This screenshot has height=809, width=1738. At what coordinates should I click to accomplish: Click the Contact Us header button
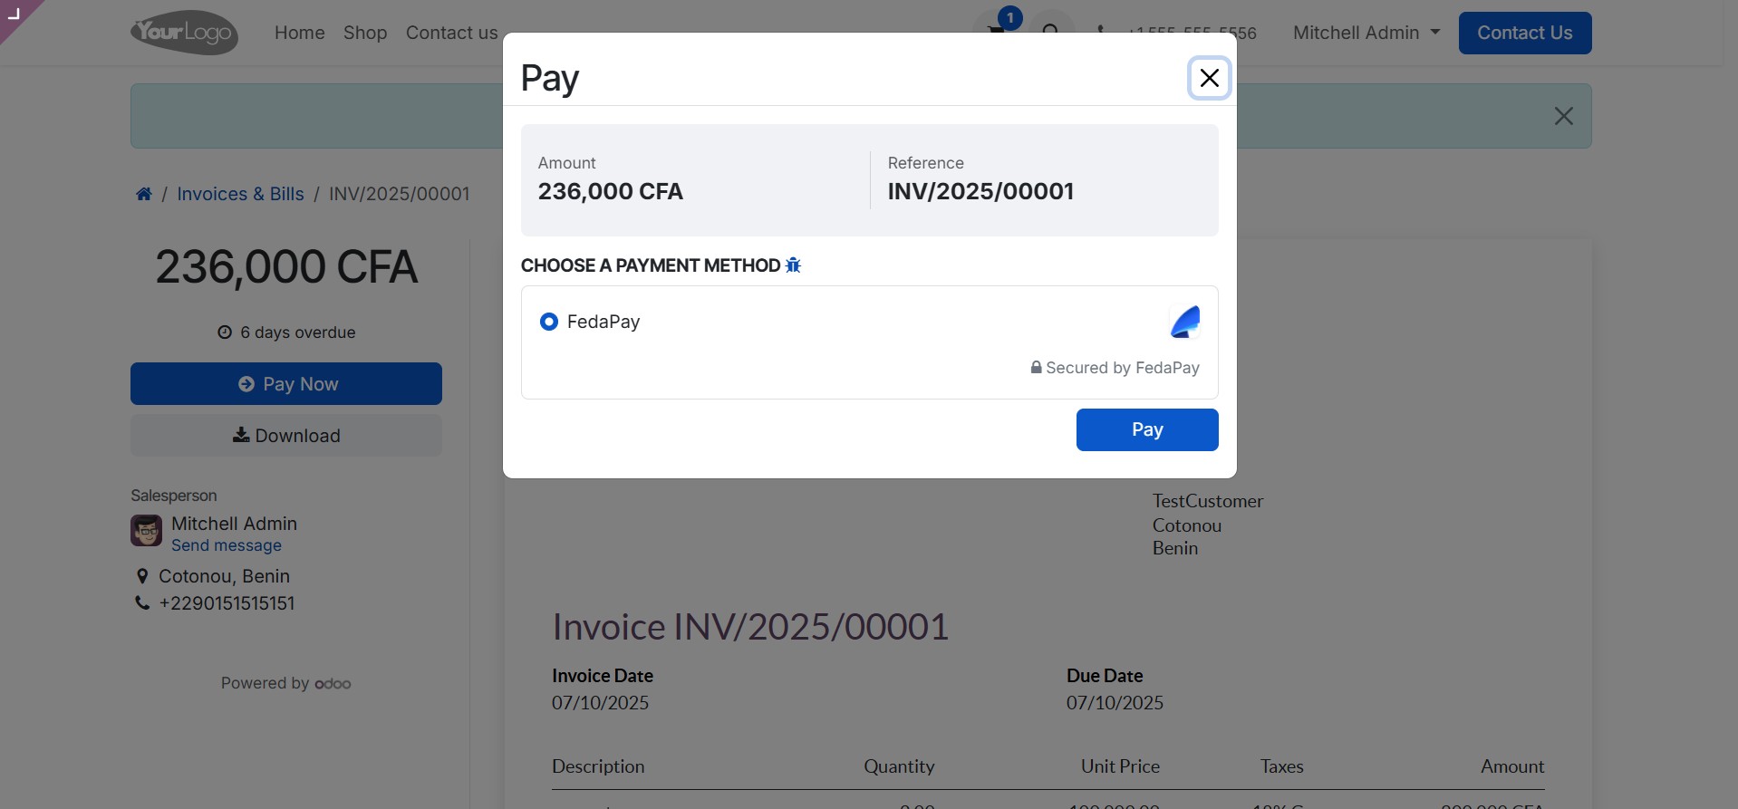click(x=1524, y=33)
